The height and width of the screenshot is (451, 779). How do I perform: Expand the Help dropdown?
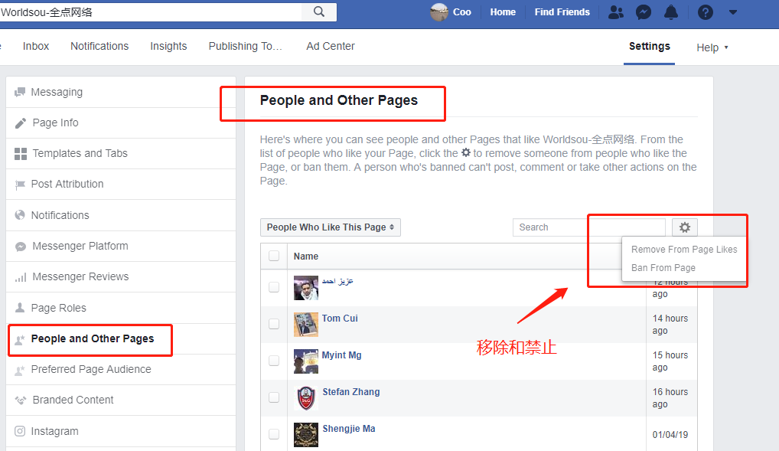[x=712, y=47]
